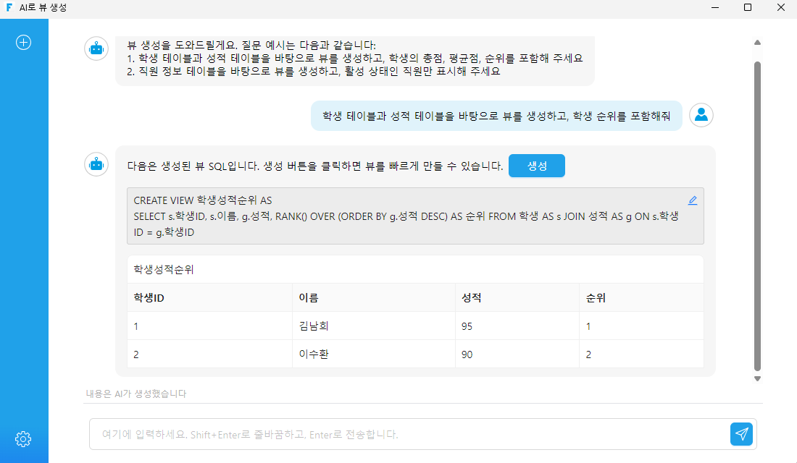Click the user message bubble about 학생 순위

pyautogui.click(x=496, y=116)
